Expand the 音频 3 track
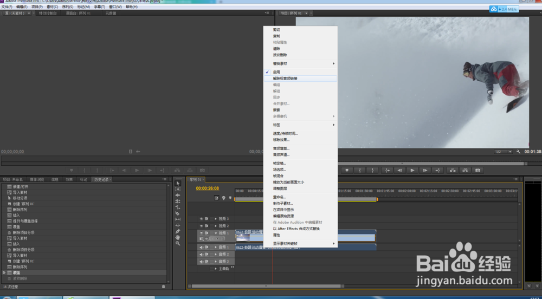Image resolution: width=542 pixels, height=299 pixels. 216,262
